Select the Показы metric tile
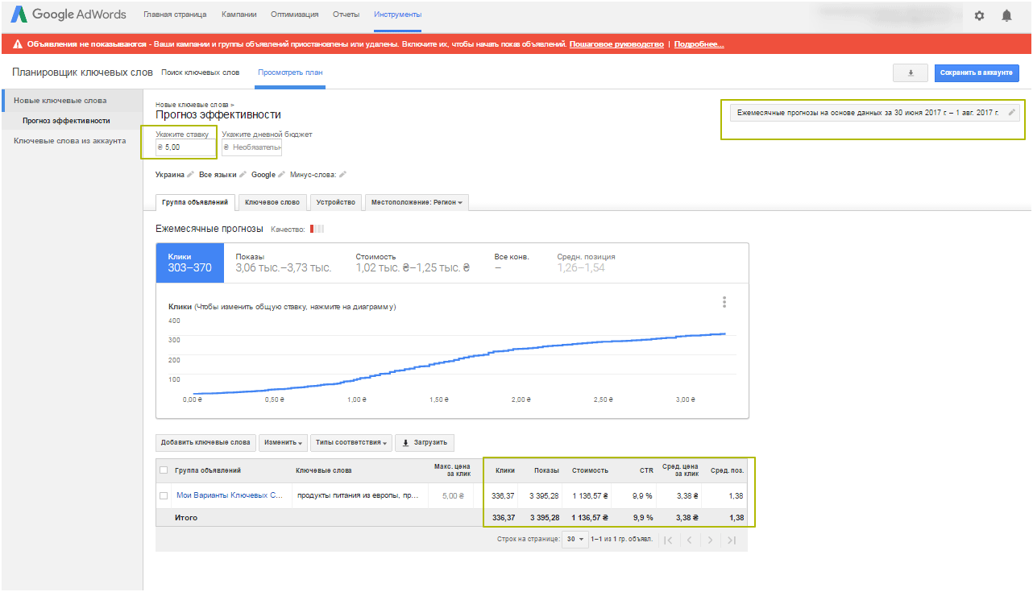The image size is (1033, 592). [284, 263]
